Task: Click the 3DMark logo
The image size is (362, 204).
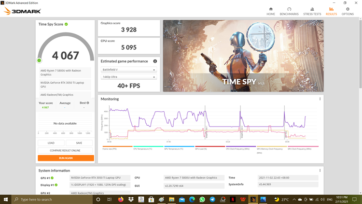Action: pyautogui.click(x=22, y=11)
